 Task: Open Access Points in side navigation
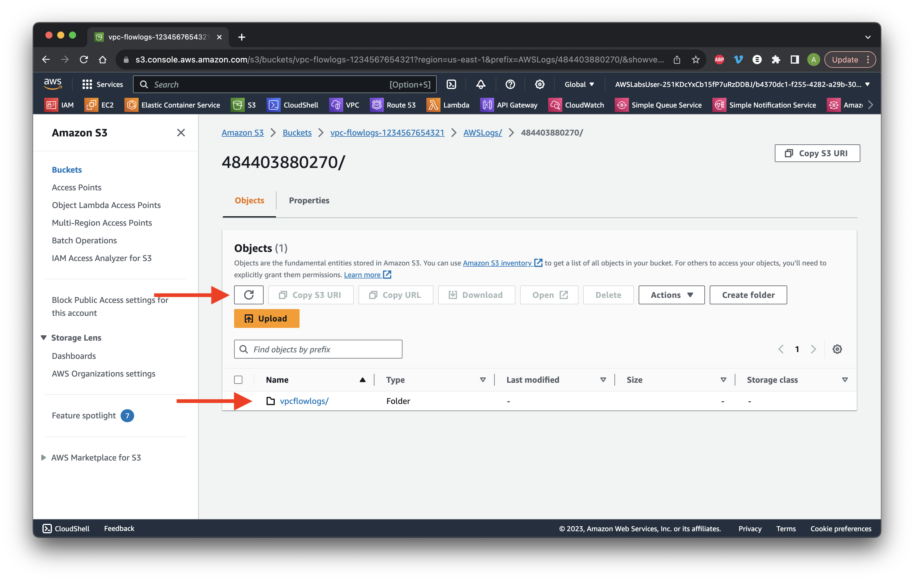click(77, 187)
